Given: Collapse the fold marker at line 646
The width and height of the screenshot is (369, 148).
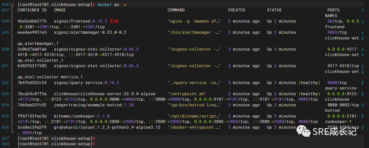Looking at the screenshot, I should [x=13, y=4].
